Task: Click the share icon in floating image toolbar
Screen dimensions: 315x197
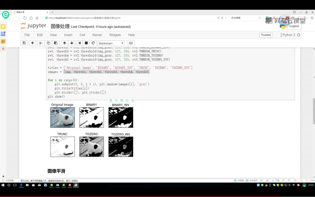Action: tap(127, 100)
